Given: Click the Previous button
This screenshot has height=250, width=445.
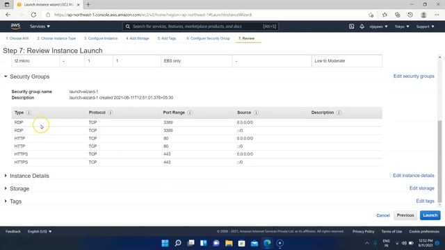Looking at the screenshot, I should [x=405, y=215].
